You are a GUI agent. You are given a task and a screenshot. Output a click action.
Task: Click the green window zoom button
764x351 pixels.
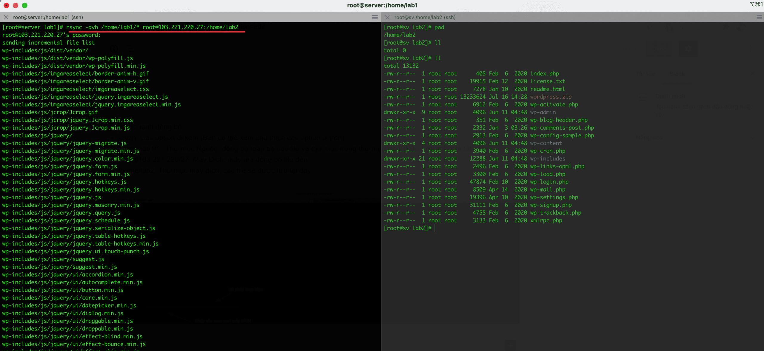coord(25,5)
